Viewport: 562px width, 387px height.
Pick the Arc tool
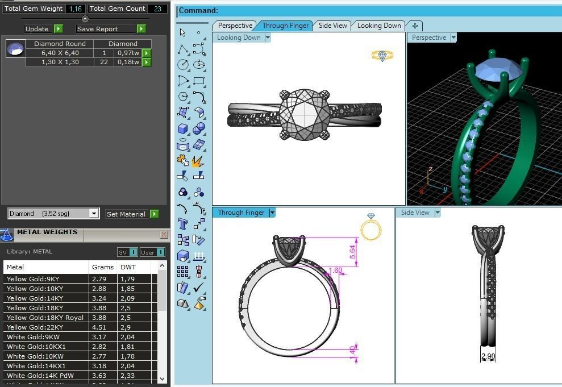pos(183,81)
